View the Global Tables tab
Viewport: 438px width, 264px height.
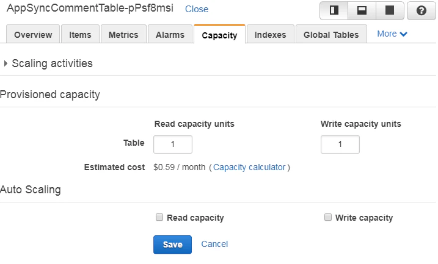[331, 35]
